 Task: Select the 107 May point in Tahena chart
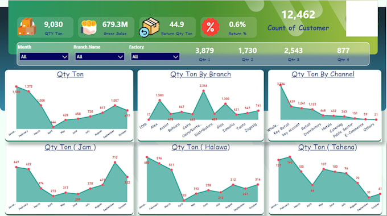(324, 169)
